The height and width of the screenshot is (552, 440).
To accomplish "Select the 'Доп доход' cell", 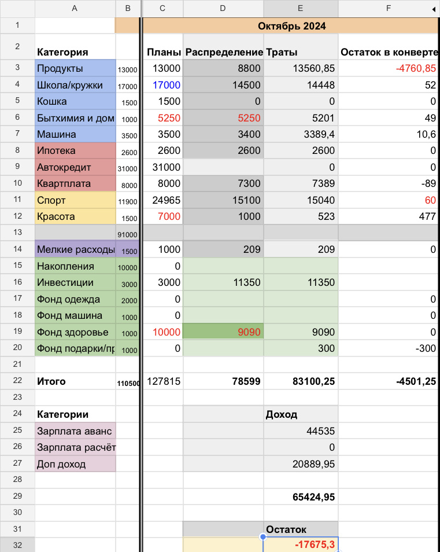I will [75, 463].
